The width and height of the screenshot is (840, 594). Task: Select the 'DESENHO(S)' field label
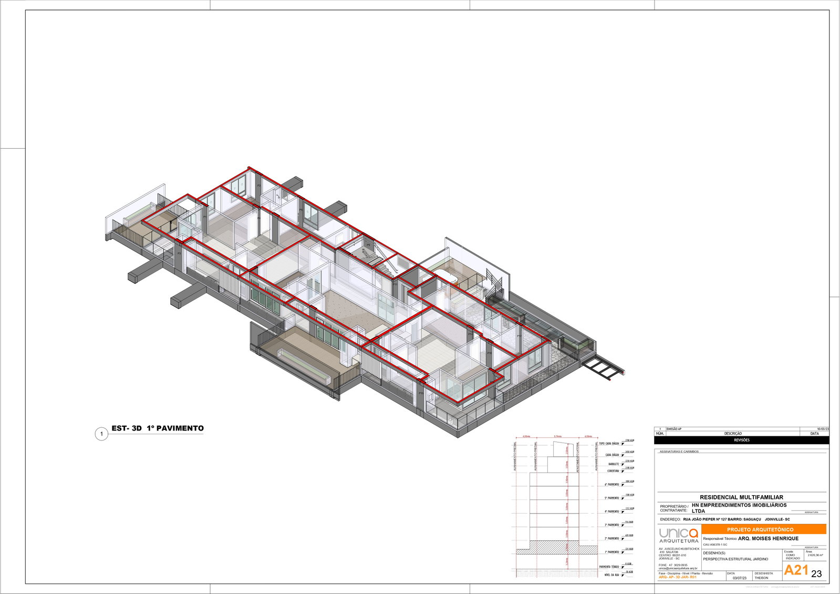point(714,552)
